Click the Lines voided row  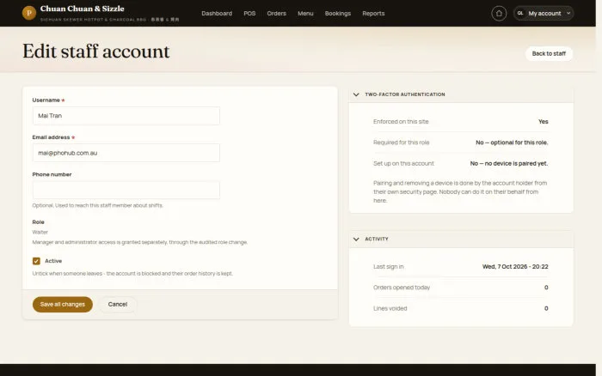[461, 308]
